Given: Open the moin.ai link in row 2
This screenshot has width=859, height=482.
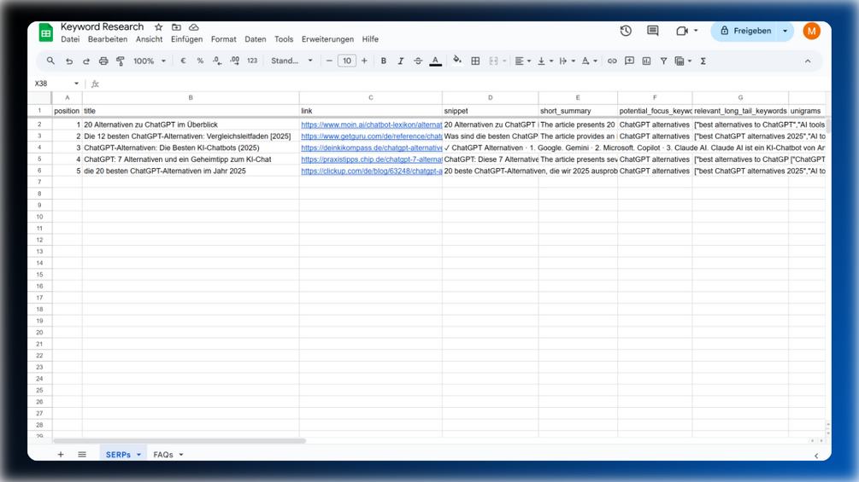Looking at the screenshot, I should coord(372,125).
